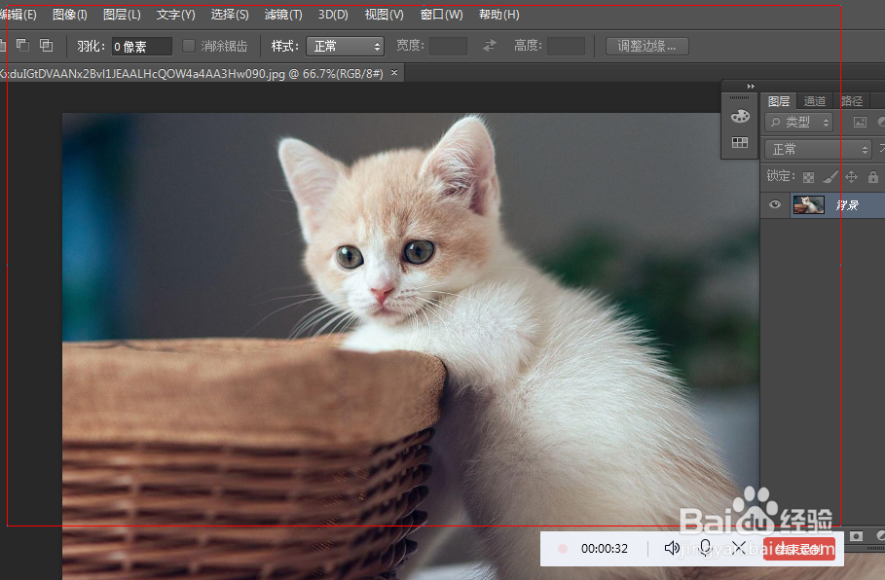Image resolution: width=885 pixels, height=580 pixels.
Task: Click the 高度 height input field
Action: (566, 46)
